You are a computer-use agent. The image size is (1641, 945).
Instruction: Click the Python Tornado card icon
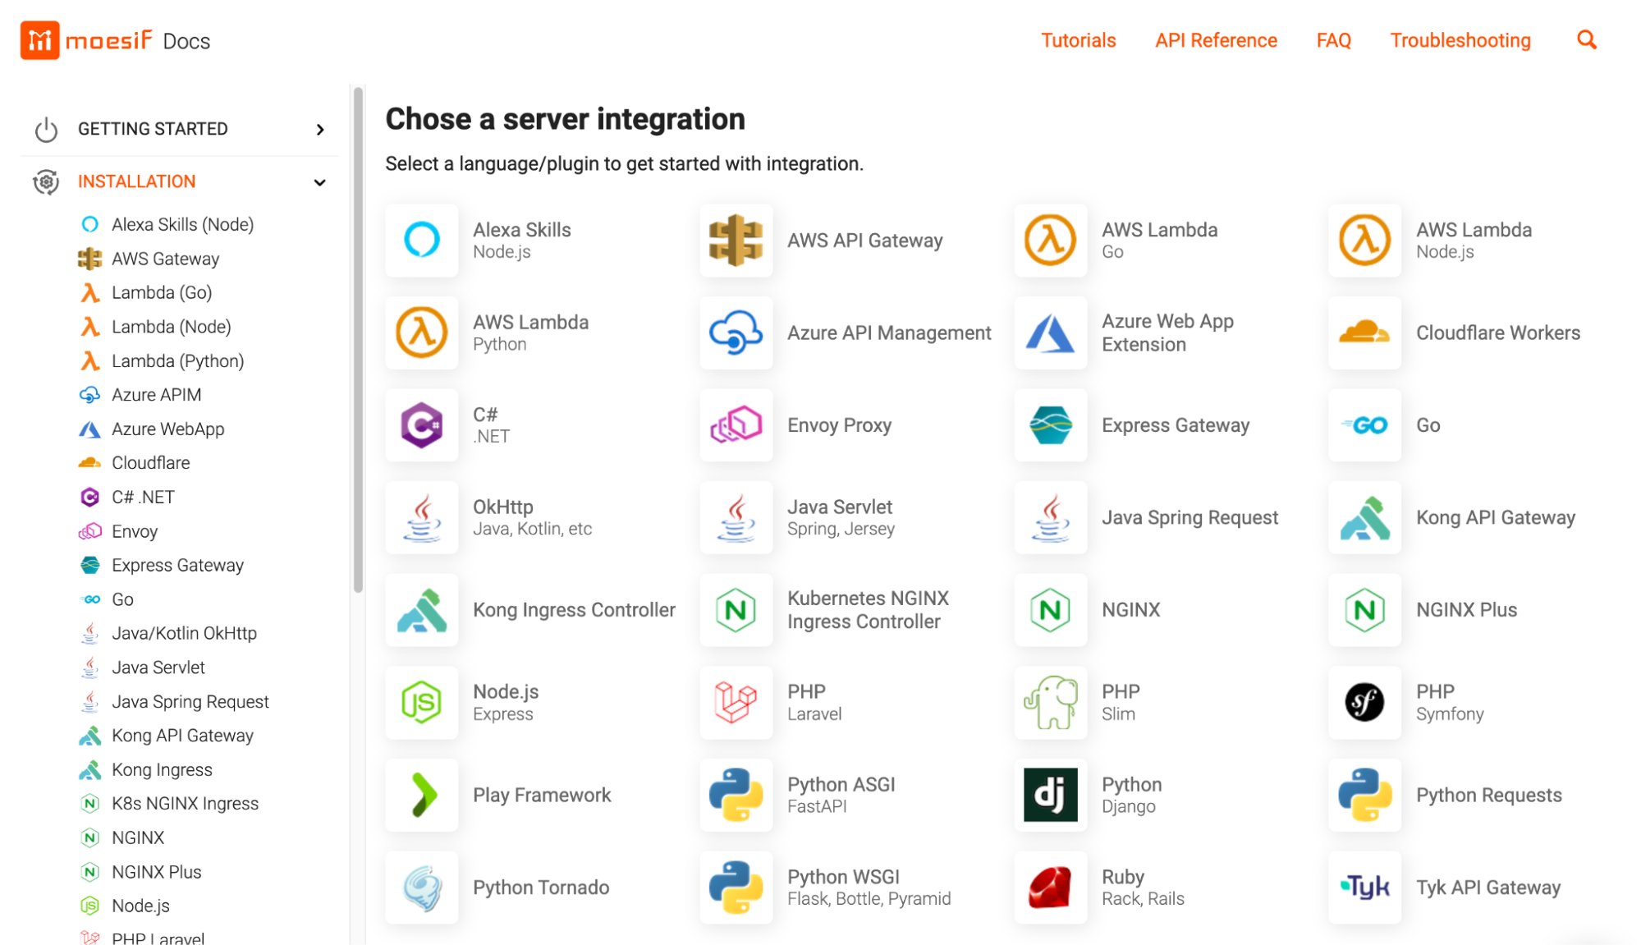(x=421, y=887)
